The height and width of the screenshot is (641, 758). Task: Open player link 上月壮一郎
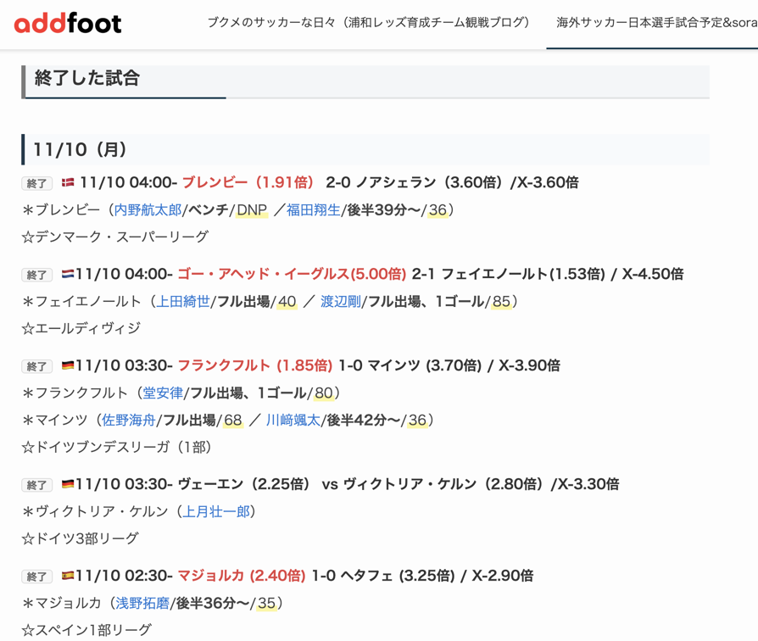[x=216, y=511]
